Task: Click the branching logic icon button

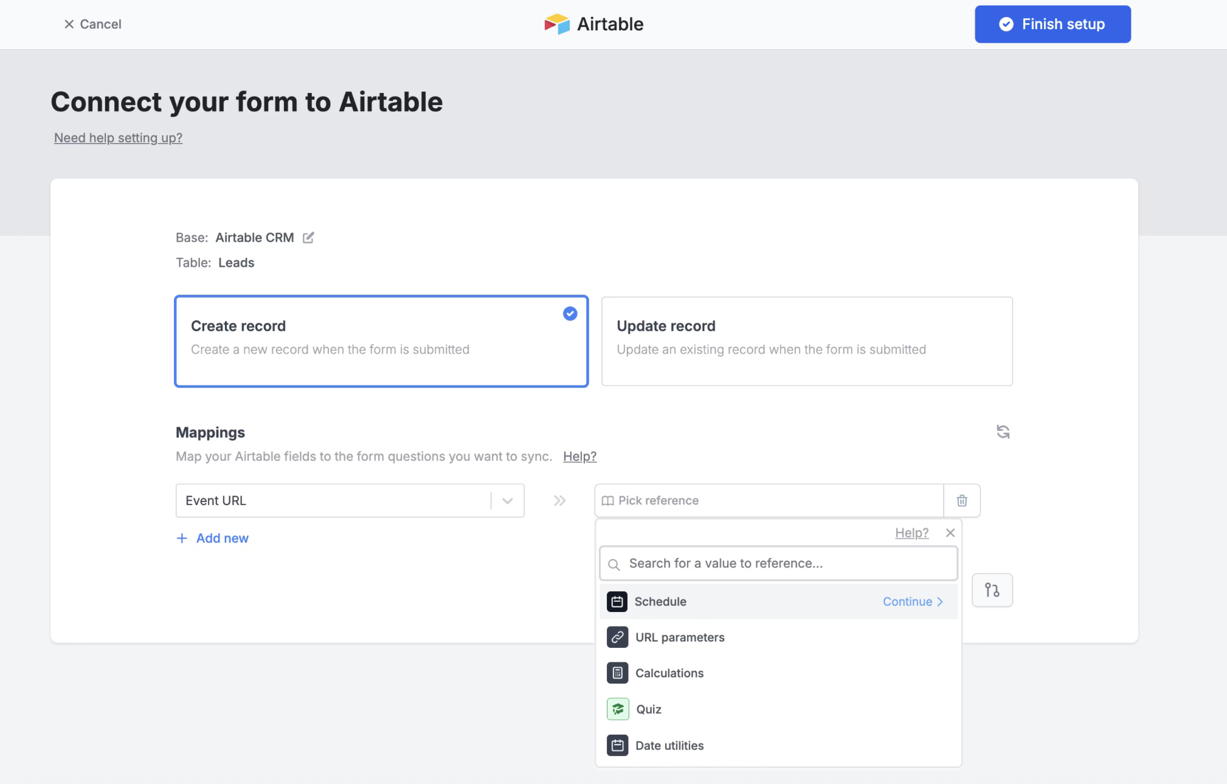Action: coord(992,590)
